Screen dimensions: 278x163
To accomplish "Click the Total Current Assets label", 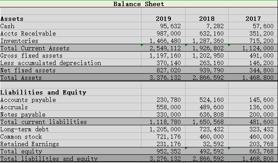I will point(35,48).
